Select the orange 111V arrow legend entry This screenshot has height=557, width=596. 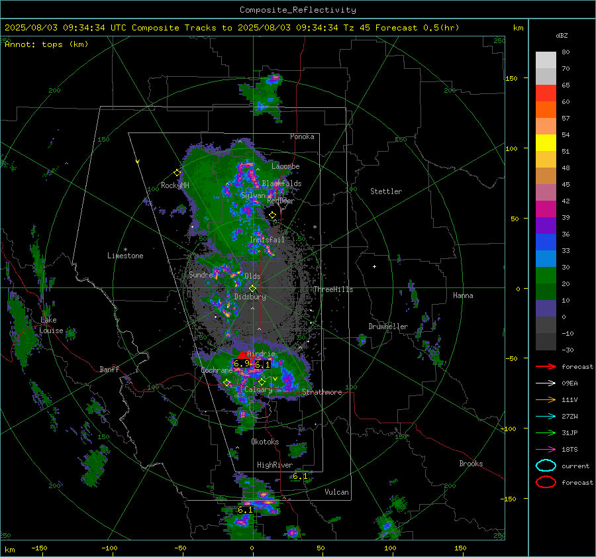coord(546,399)
